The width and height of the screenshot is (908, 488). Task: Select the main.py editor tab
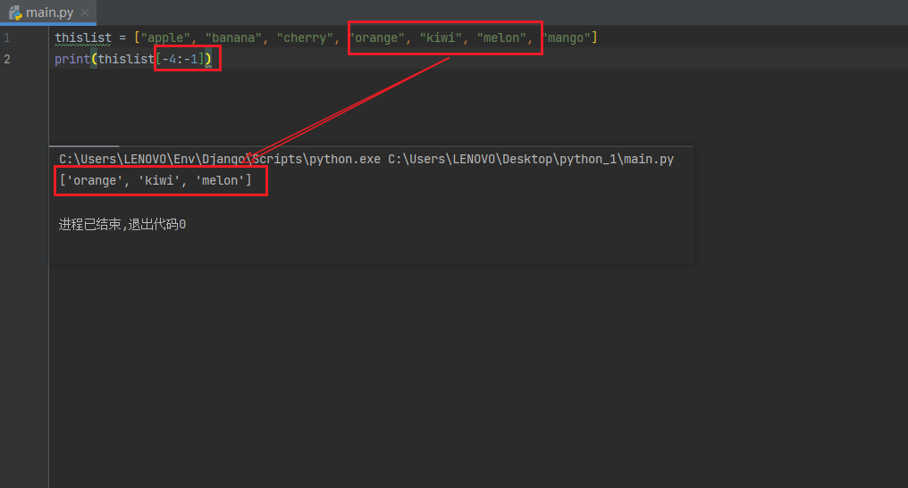48,12
